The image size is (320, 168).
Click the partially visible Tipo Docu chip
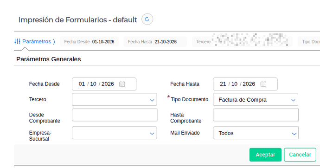[x=309, y=42]
